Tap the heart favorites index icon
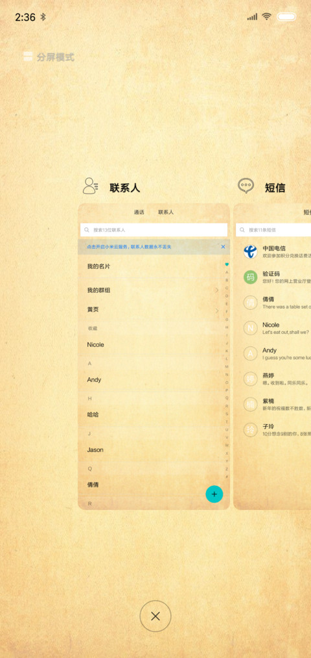The width and height of the screenshot is (311, 658). point(227,264)
